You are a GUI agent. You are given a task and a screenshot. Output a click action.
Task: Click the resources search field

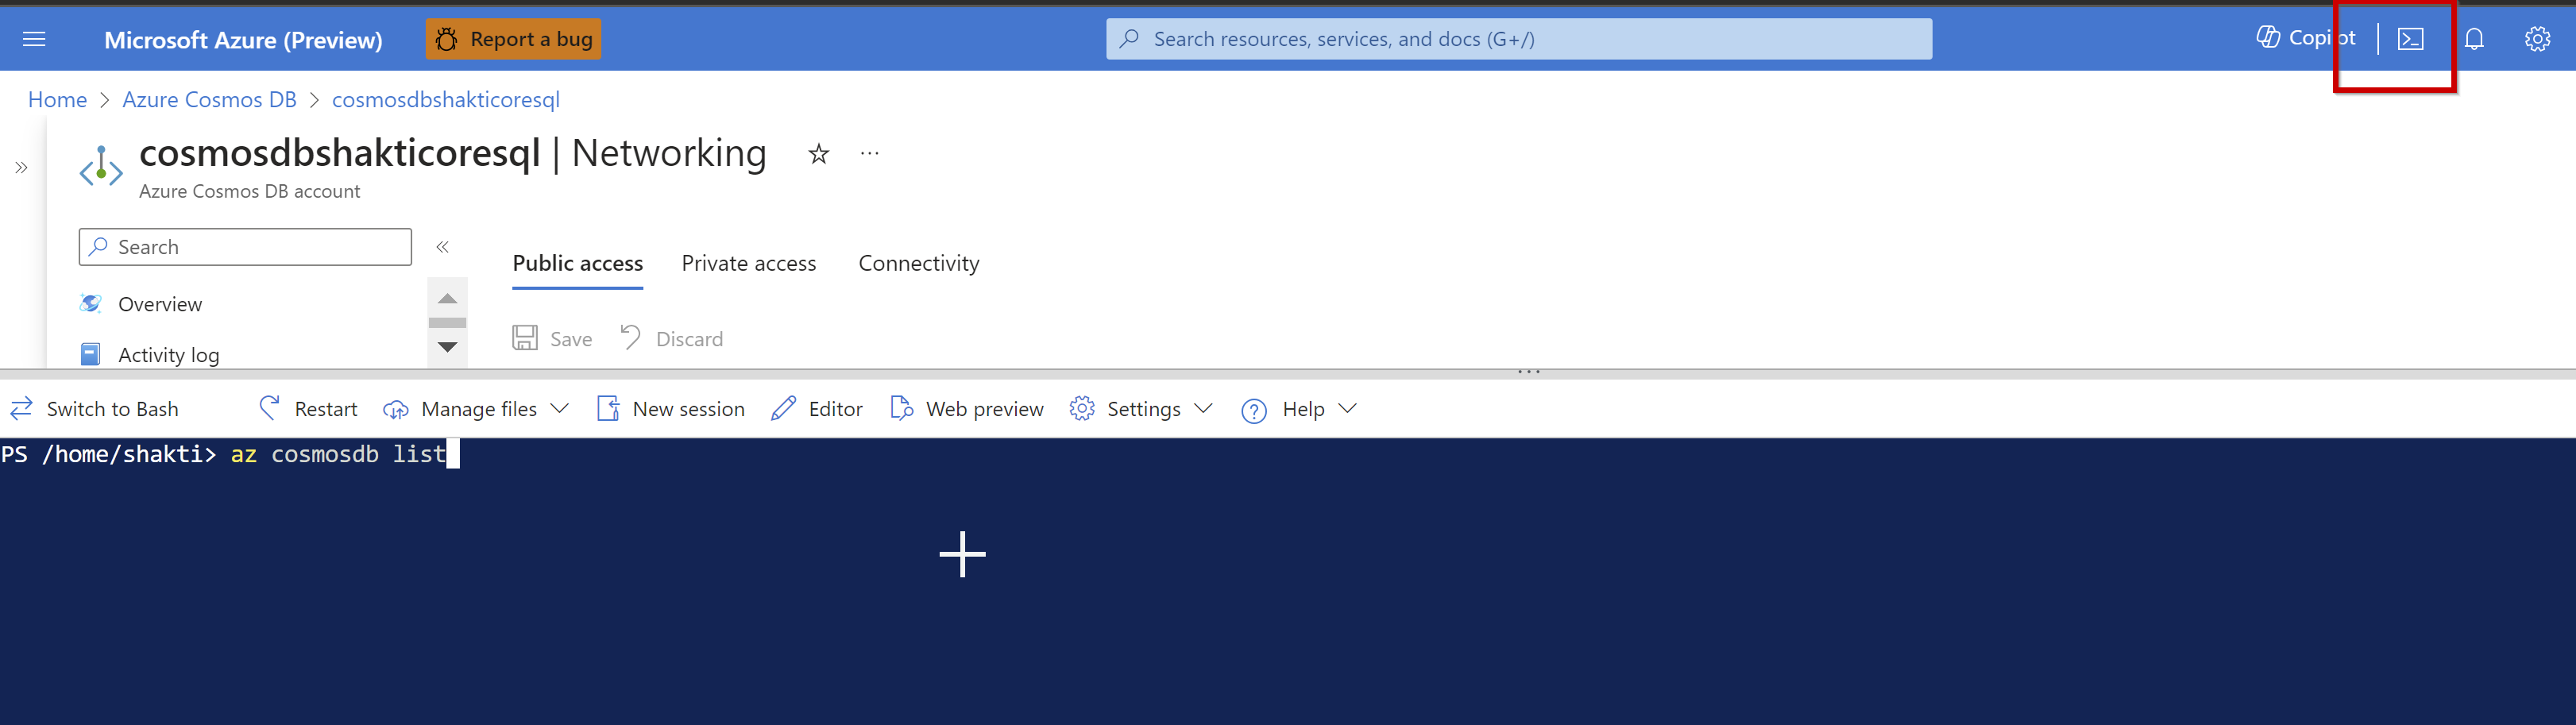(1519, 38)
